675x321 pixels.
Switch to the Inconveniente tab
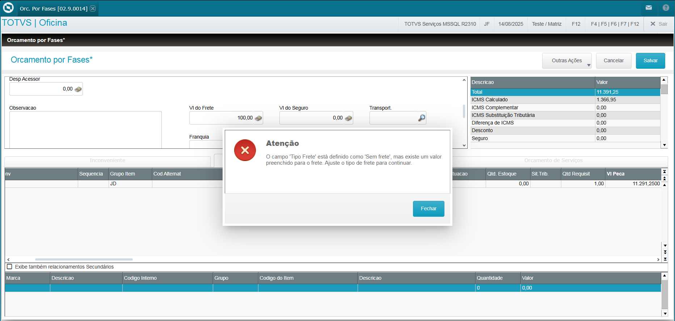click(x=107, y=161)
